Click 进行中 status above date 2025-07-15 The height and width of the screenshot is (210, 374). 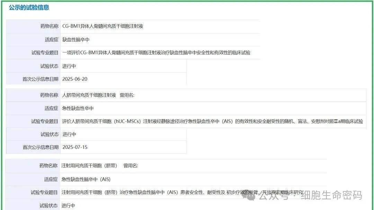click(x=69, y=134)
